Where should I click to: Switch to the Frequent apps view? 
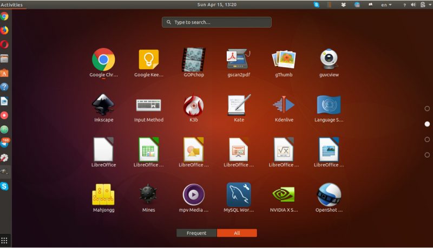click(196, 233)
